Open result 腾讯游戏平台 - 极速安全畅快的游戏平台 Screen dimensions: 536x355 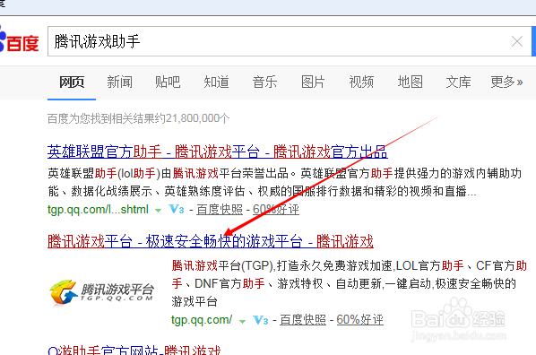[211, 241]
